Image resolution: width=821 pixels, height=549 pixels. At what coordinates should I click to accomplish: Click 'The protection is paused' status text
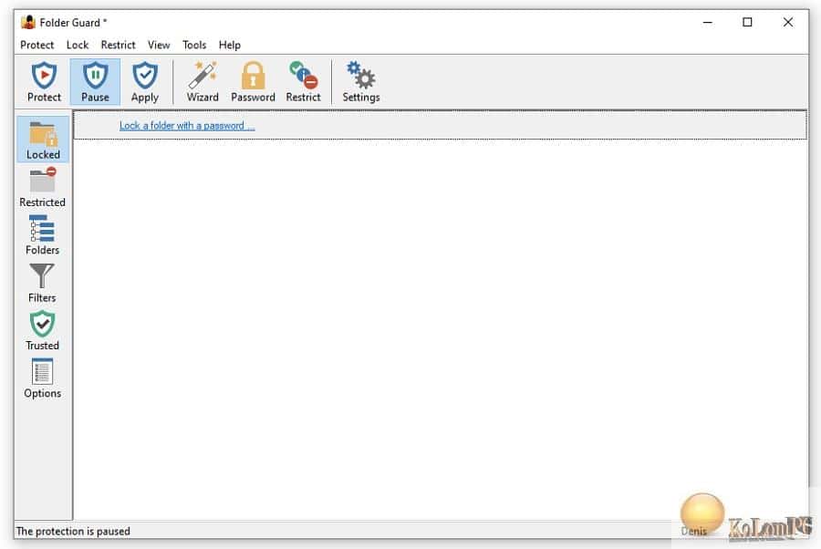[73, 531]
